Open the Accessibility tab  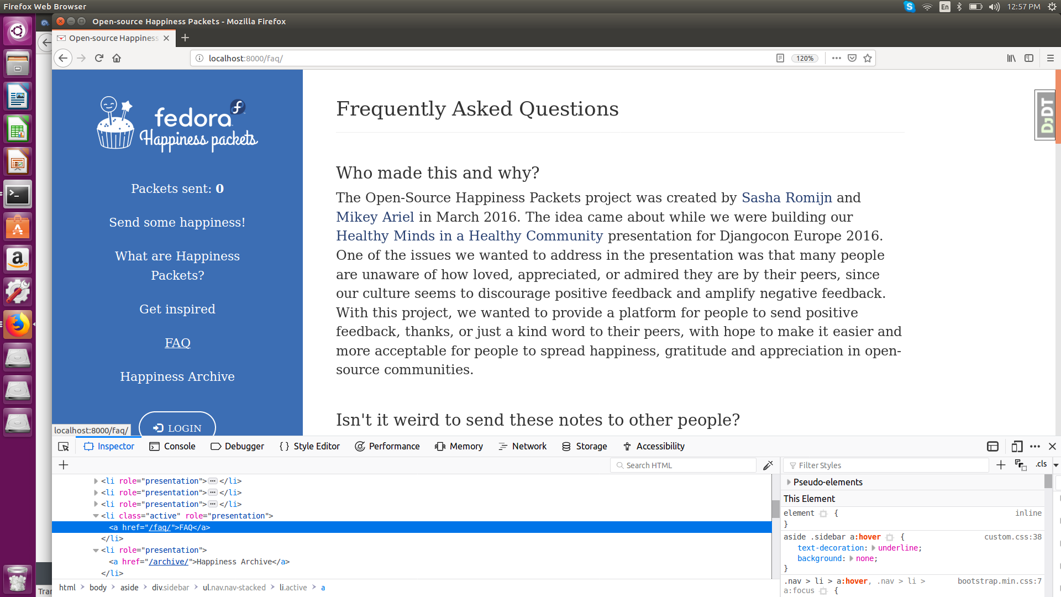point(654,446)
